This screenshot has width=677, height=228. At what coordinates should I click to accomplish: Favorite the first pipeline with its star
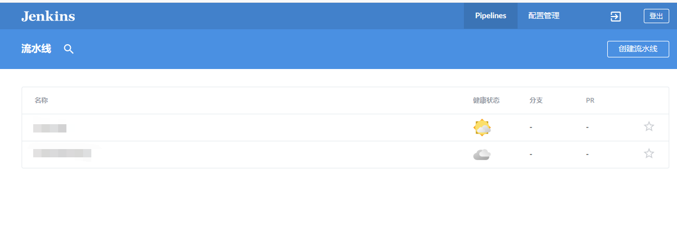649,127
